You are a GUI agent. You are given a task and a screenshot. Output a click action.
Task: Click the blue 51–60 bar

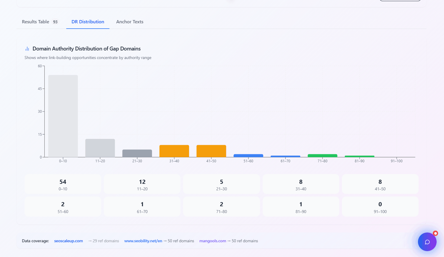coord(248,155)
